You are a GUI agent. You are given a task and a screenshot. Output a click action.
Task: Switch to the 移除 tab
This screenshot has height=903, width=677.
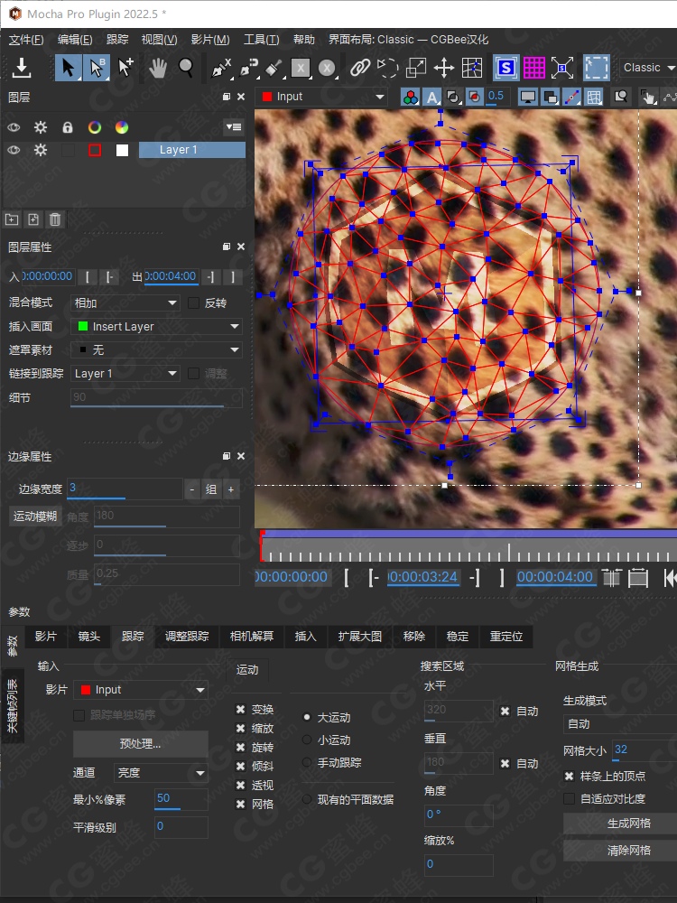tap(414, 637)
